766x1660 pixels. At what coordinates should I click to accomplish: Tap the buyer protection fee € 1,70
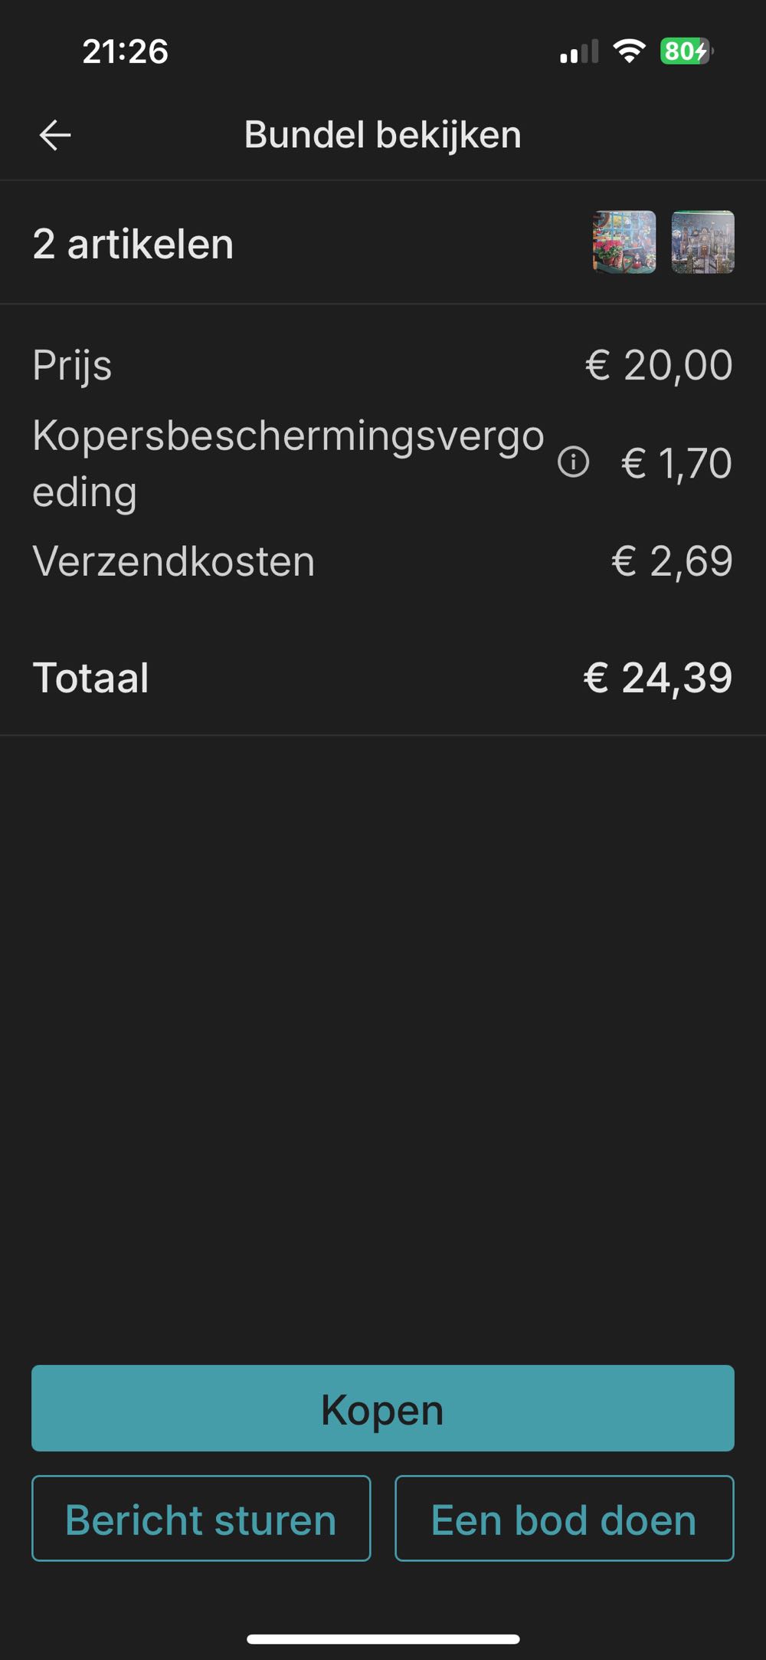676,463
